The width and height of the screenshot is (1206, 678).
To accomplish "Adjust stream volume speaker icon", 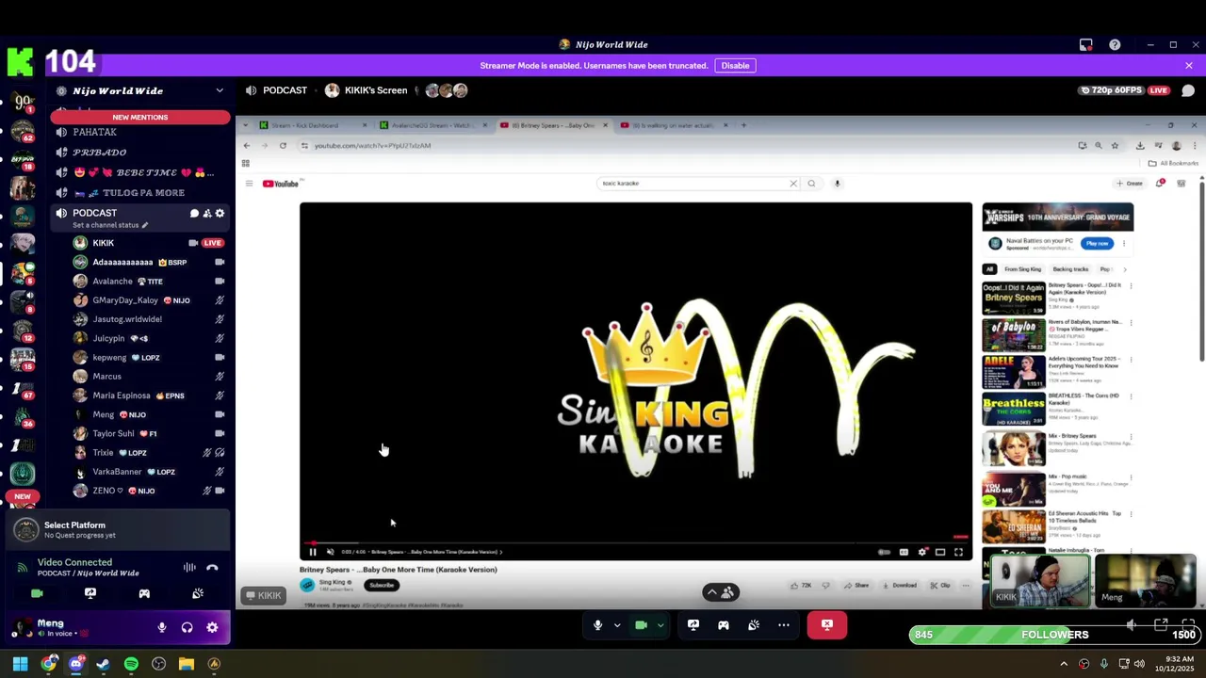I will 1131,625.
